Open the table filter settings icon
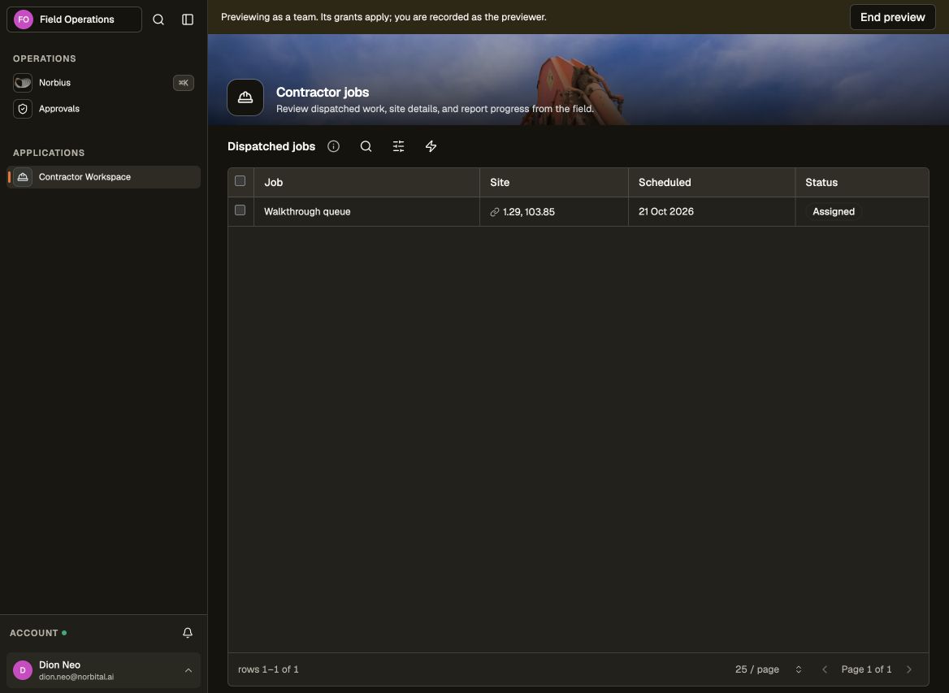The height and width of the screenshot is (693, 949). point(398,146)
